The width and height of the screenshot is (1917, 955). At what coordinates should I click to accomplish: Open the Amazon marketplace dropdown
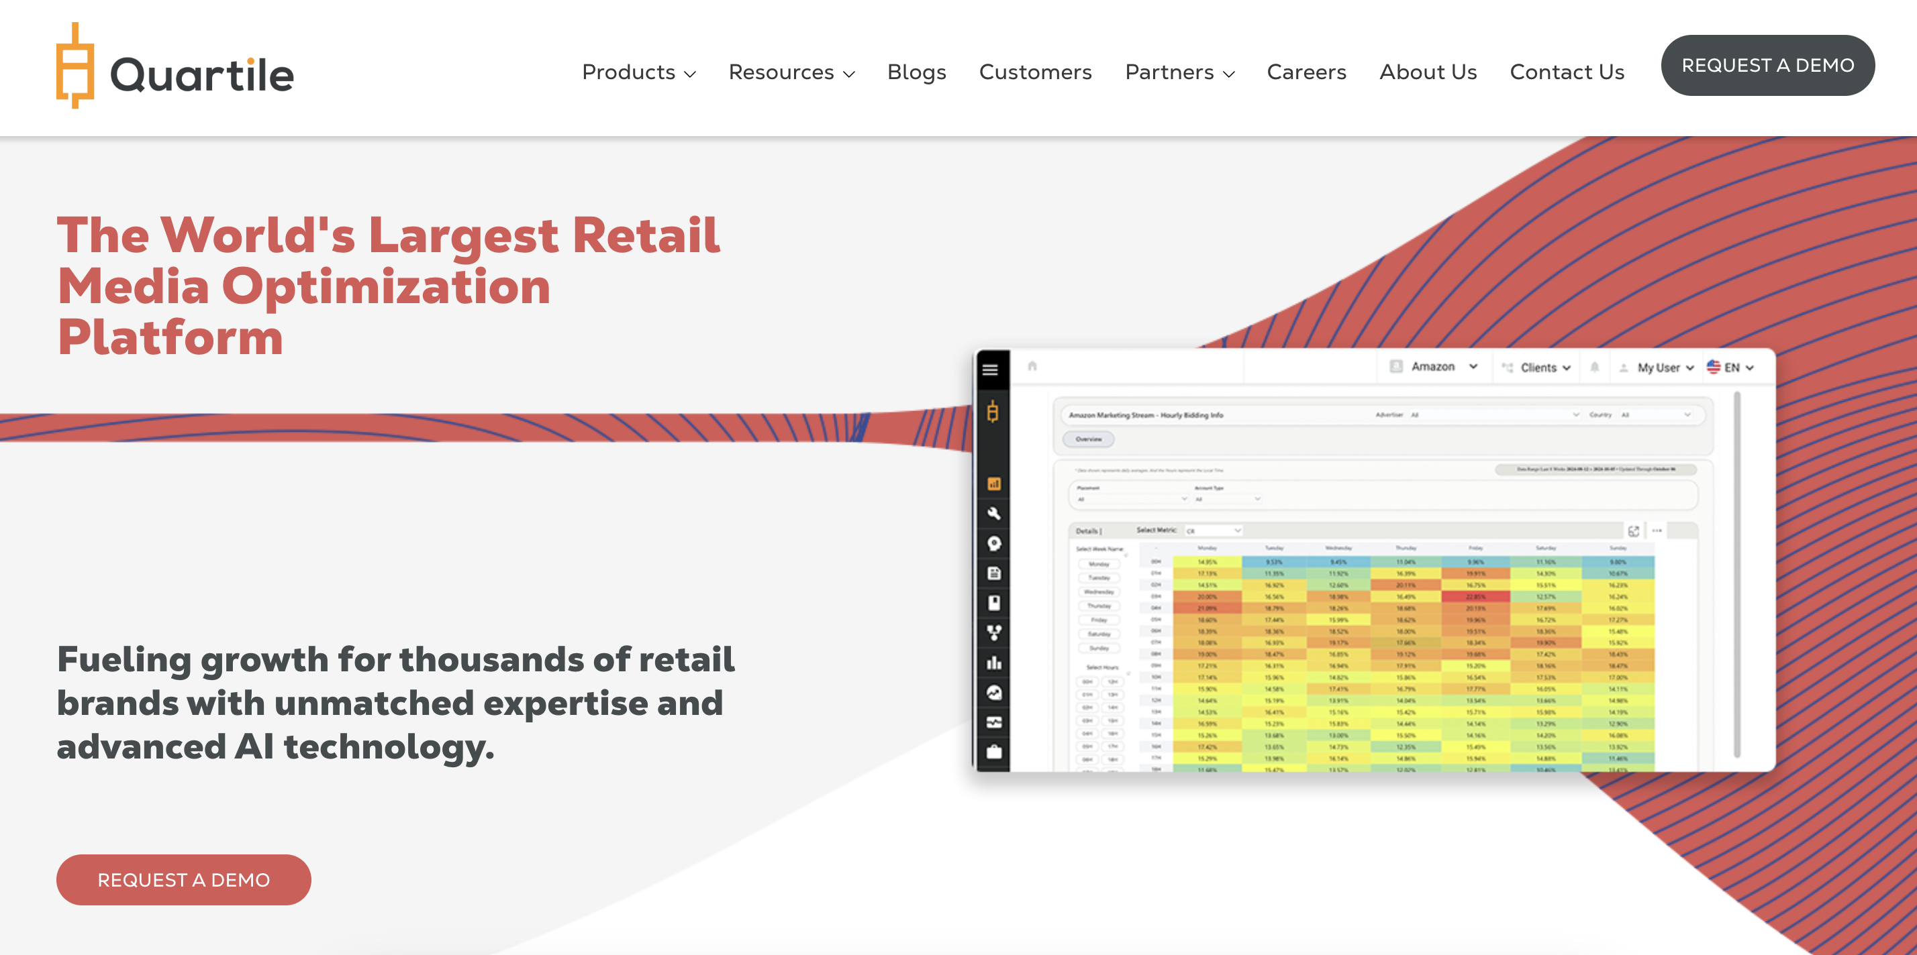tap(1435, 367)
